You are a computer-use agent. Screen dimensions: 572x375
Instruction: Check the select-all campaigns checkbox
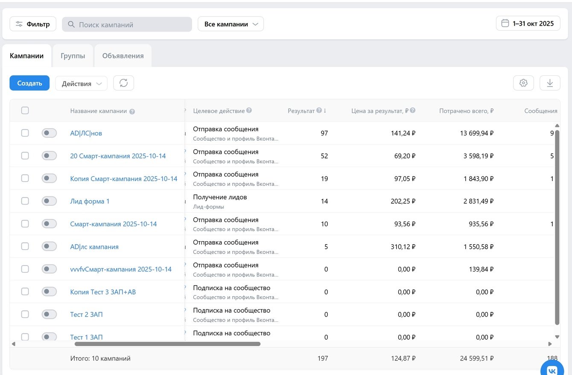(x=25, y=111)
